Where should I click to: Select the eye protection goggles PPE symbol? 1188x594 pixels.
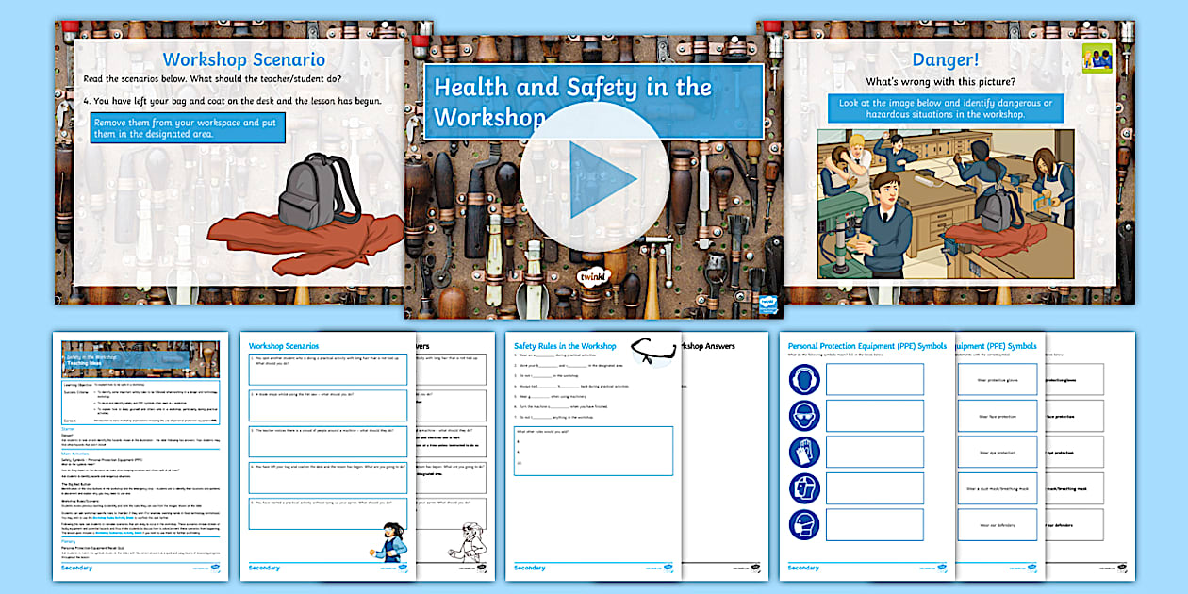(x=804, y=414)
